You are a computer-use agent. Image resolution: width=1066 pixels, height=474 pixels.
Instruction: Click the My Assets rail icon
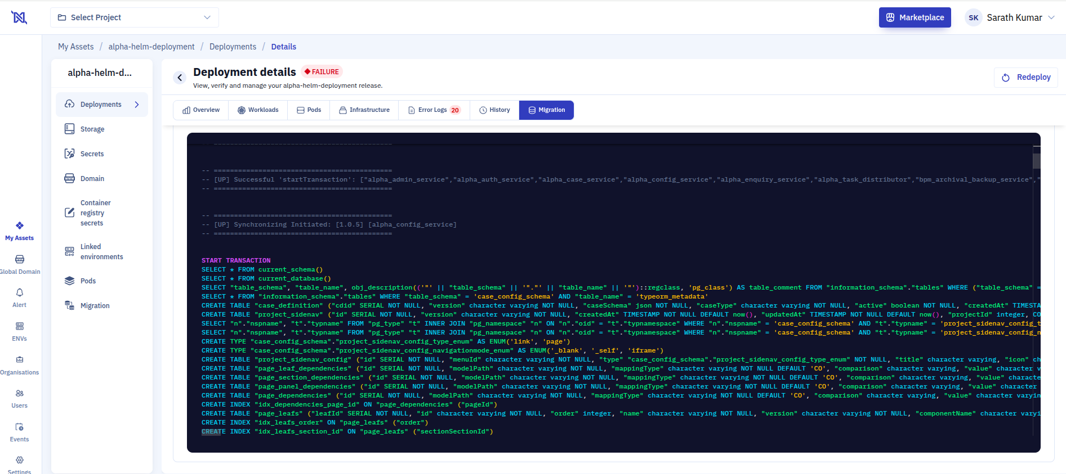coord(20,225)
